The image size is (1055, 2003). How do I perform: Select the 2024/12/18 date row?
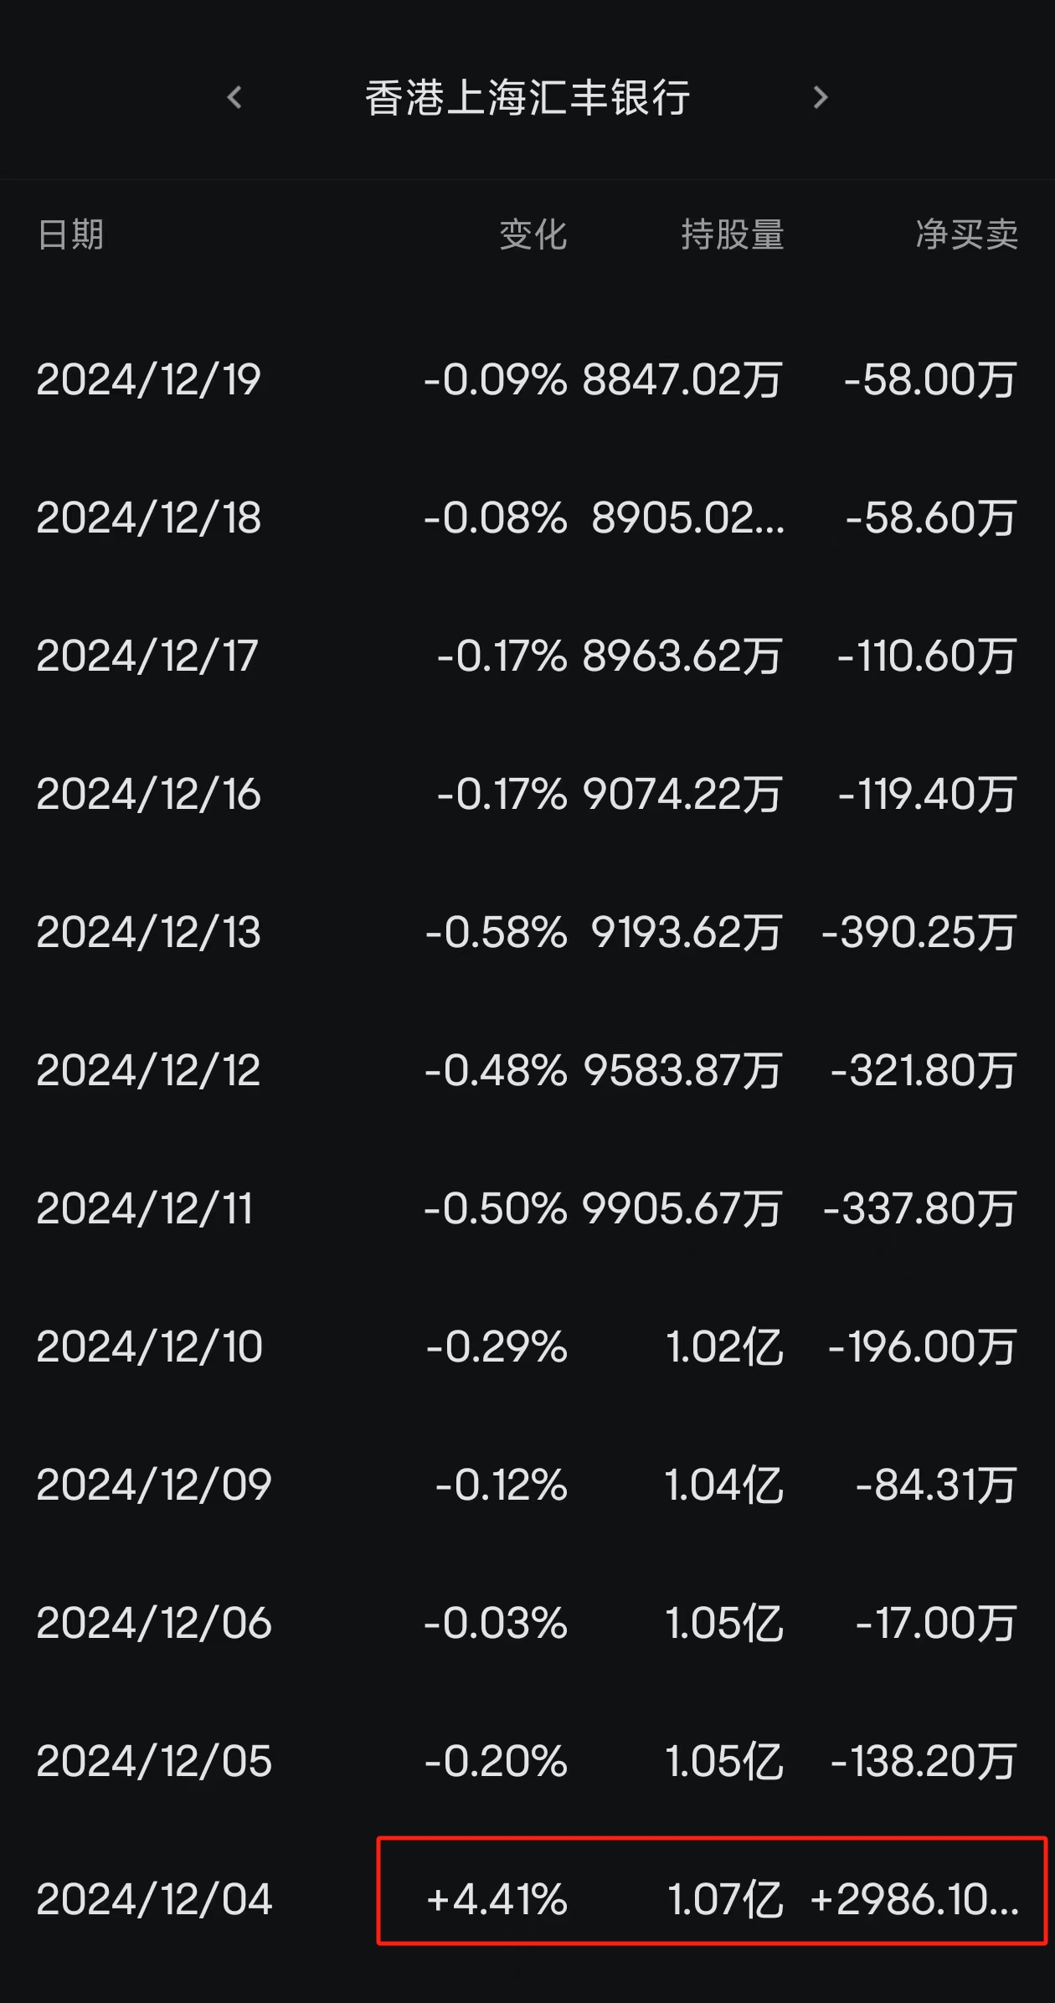[149, 518]
